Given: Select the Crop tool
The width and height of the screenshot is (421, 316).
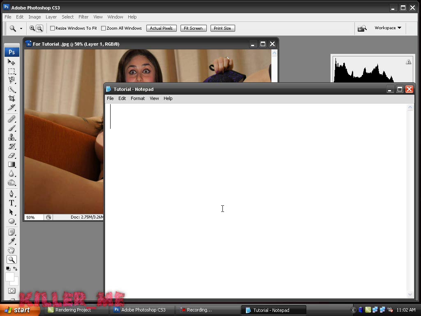Looking at the screenshot, I should point(11,98).
